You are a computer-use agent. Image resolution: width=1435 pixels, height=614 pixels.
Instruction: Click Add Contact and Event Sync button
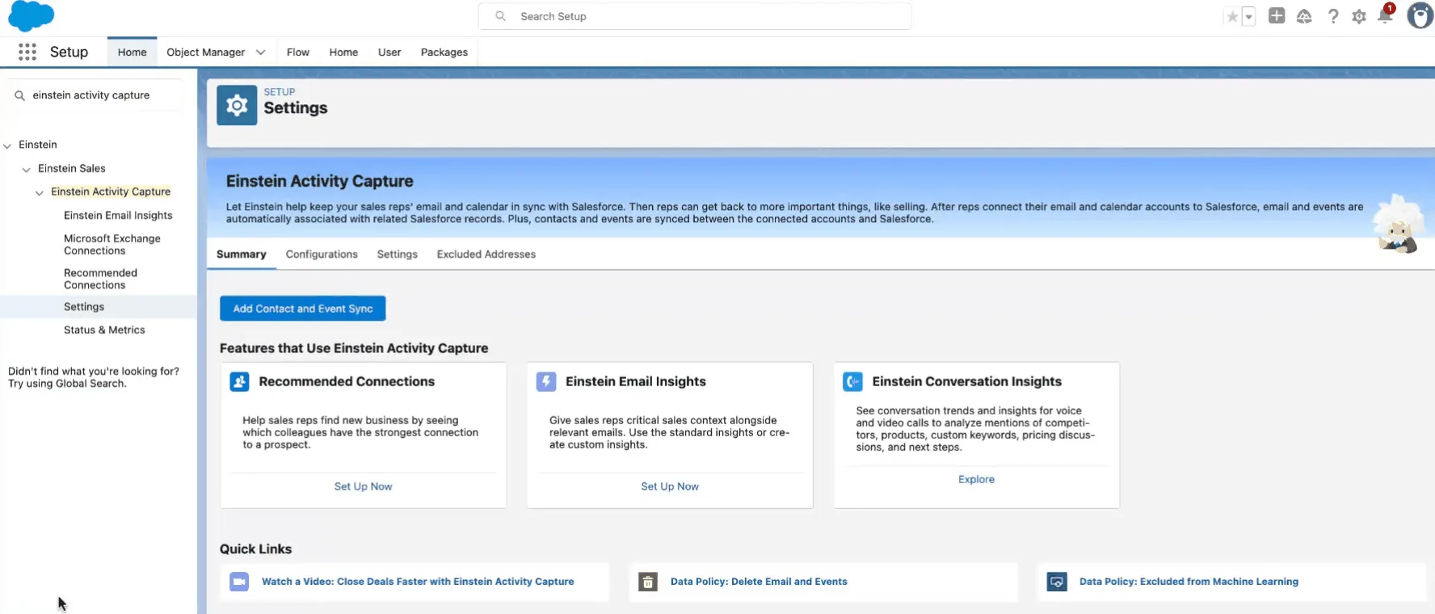(303, 309)
